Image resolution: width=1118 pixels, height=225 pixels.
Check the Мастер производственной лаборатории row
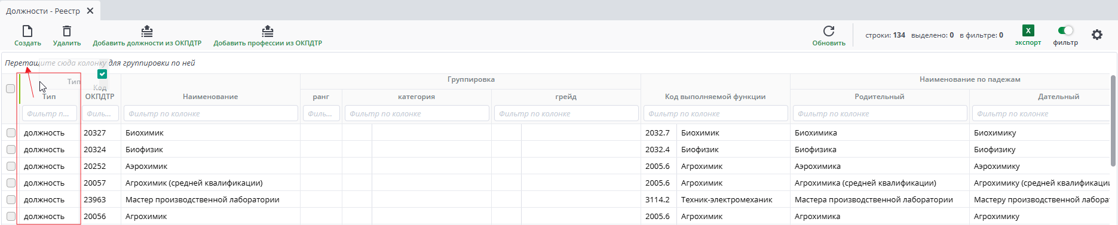coord(11,199)
